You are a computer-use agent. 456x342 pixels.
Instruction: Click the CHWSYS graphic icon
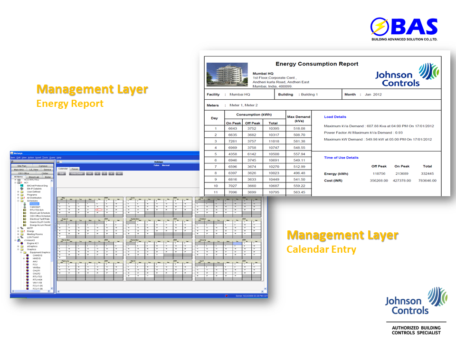[28, 256]
